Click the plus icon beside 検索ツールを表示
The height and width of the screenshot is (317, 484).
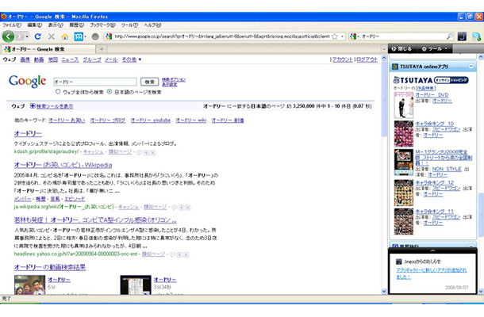coord(33,105)
